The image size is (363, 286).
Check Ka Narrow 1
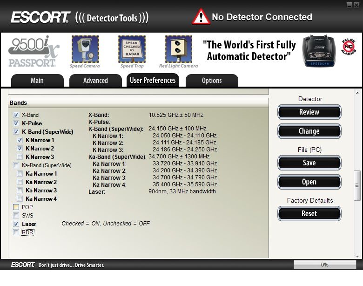pyautogui.click(x=20, y=173)
